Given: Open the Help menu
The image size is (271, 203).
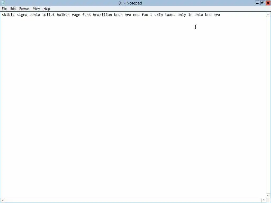Looking at the screenshot, I should click(47, 9).
